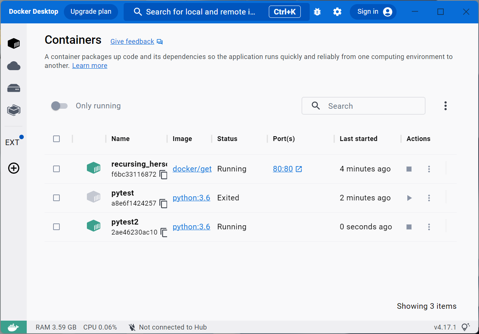Open the docker/get image link
Viewport: 479px width, 334px height.
click(192, 169)
